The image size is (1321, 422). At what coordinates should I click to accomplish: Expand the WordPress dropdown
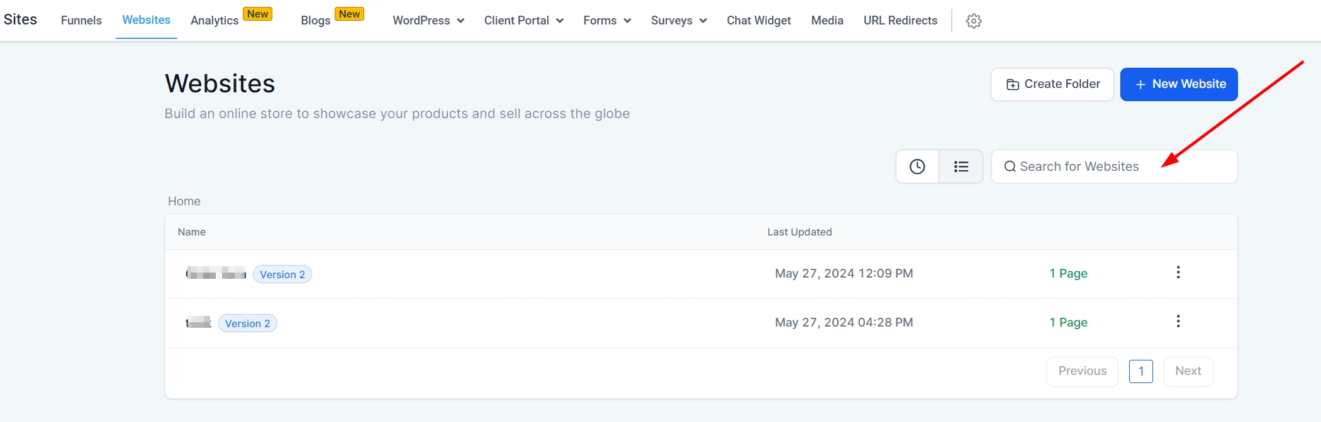click(x=428, y=21)
